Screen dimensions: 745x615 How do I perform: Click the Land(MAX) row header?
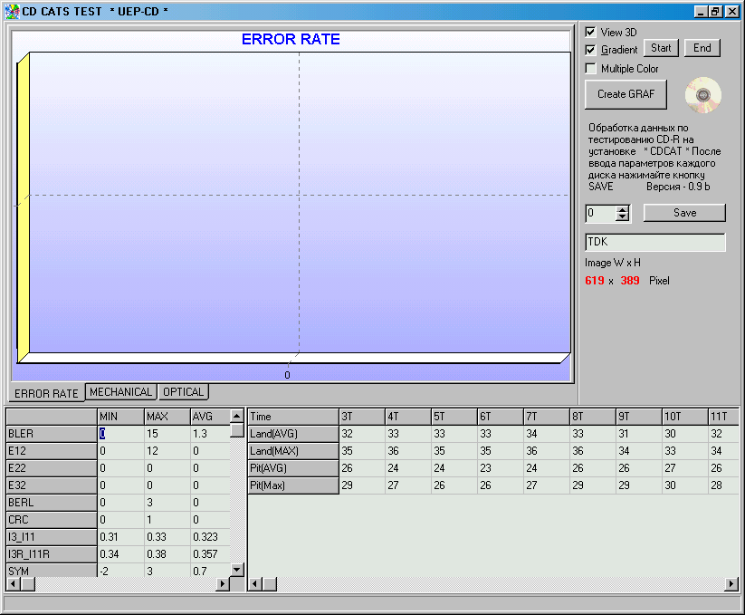pos(293,451)
